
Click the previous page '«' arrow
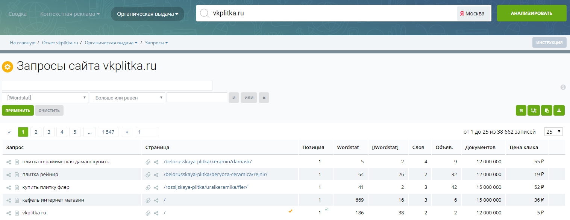pyautogui.click(x=9, y=132)
